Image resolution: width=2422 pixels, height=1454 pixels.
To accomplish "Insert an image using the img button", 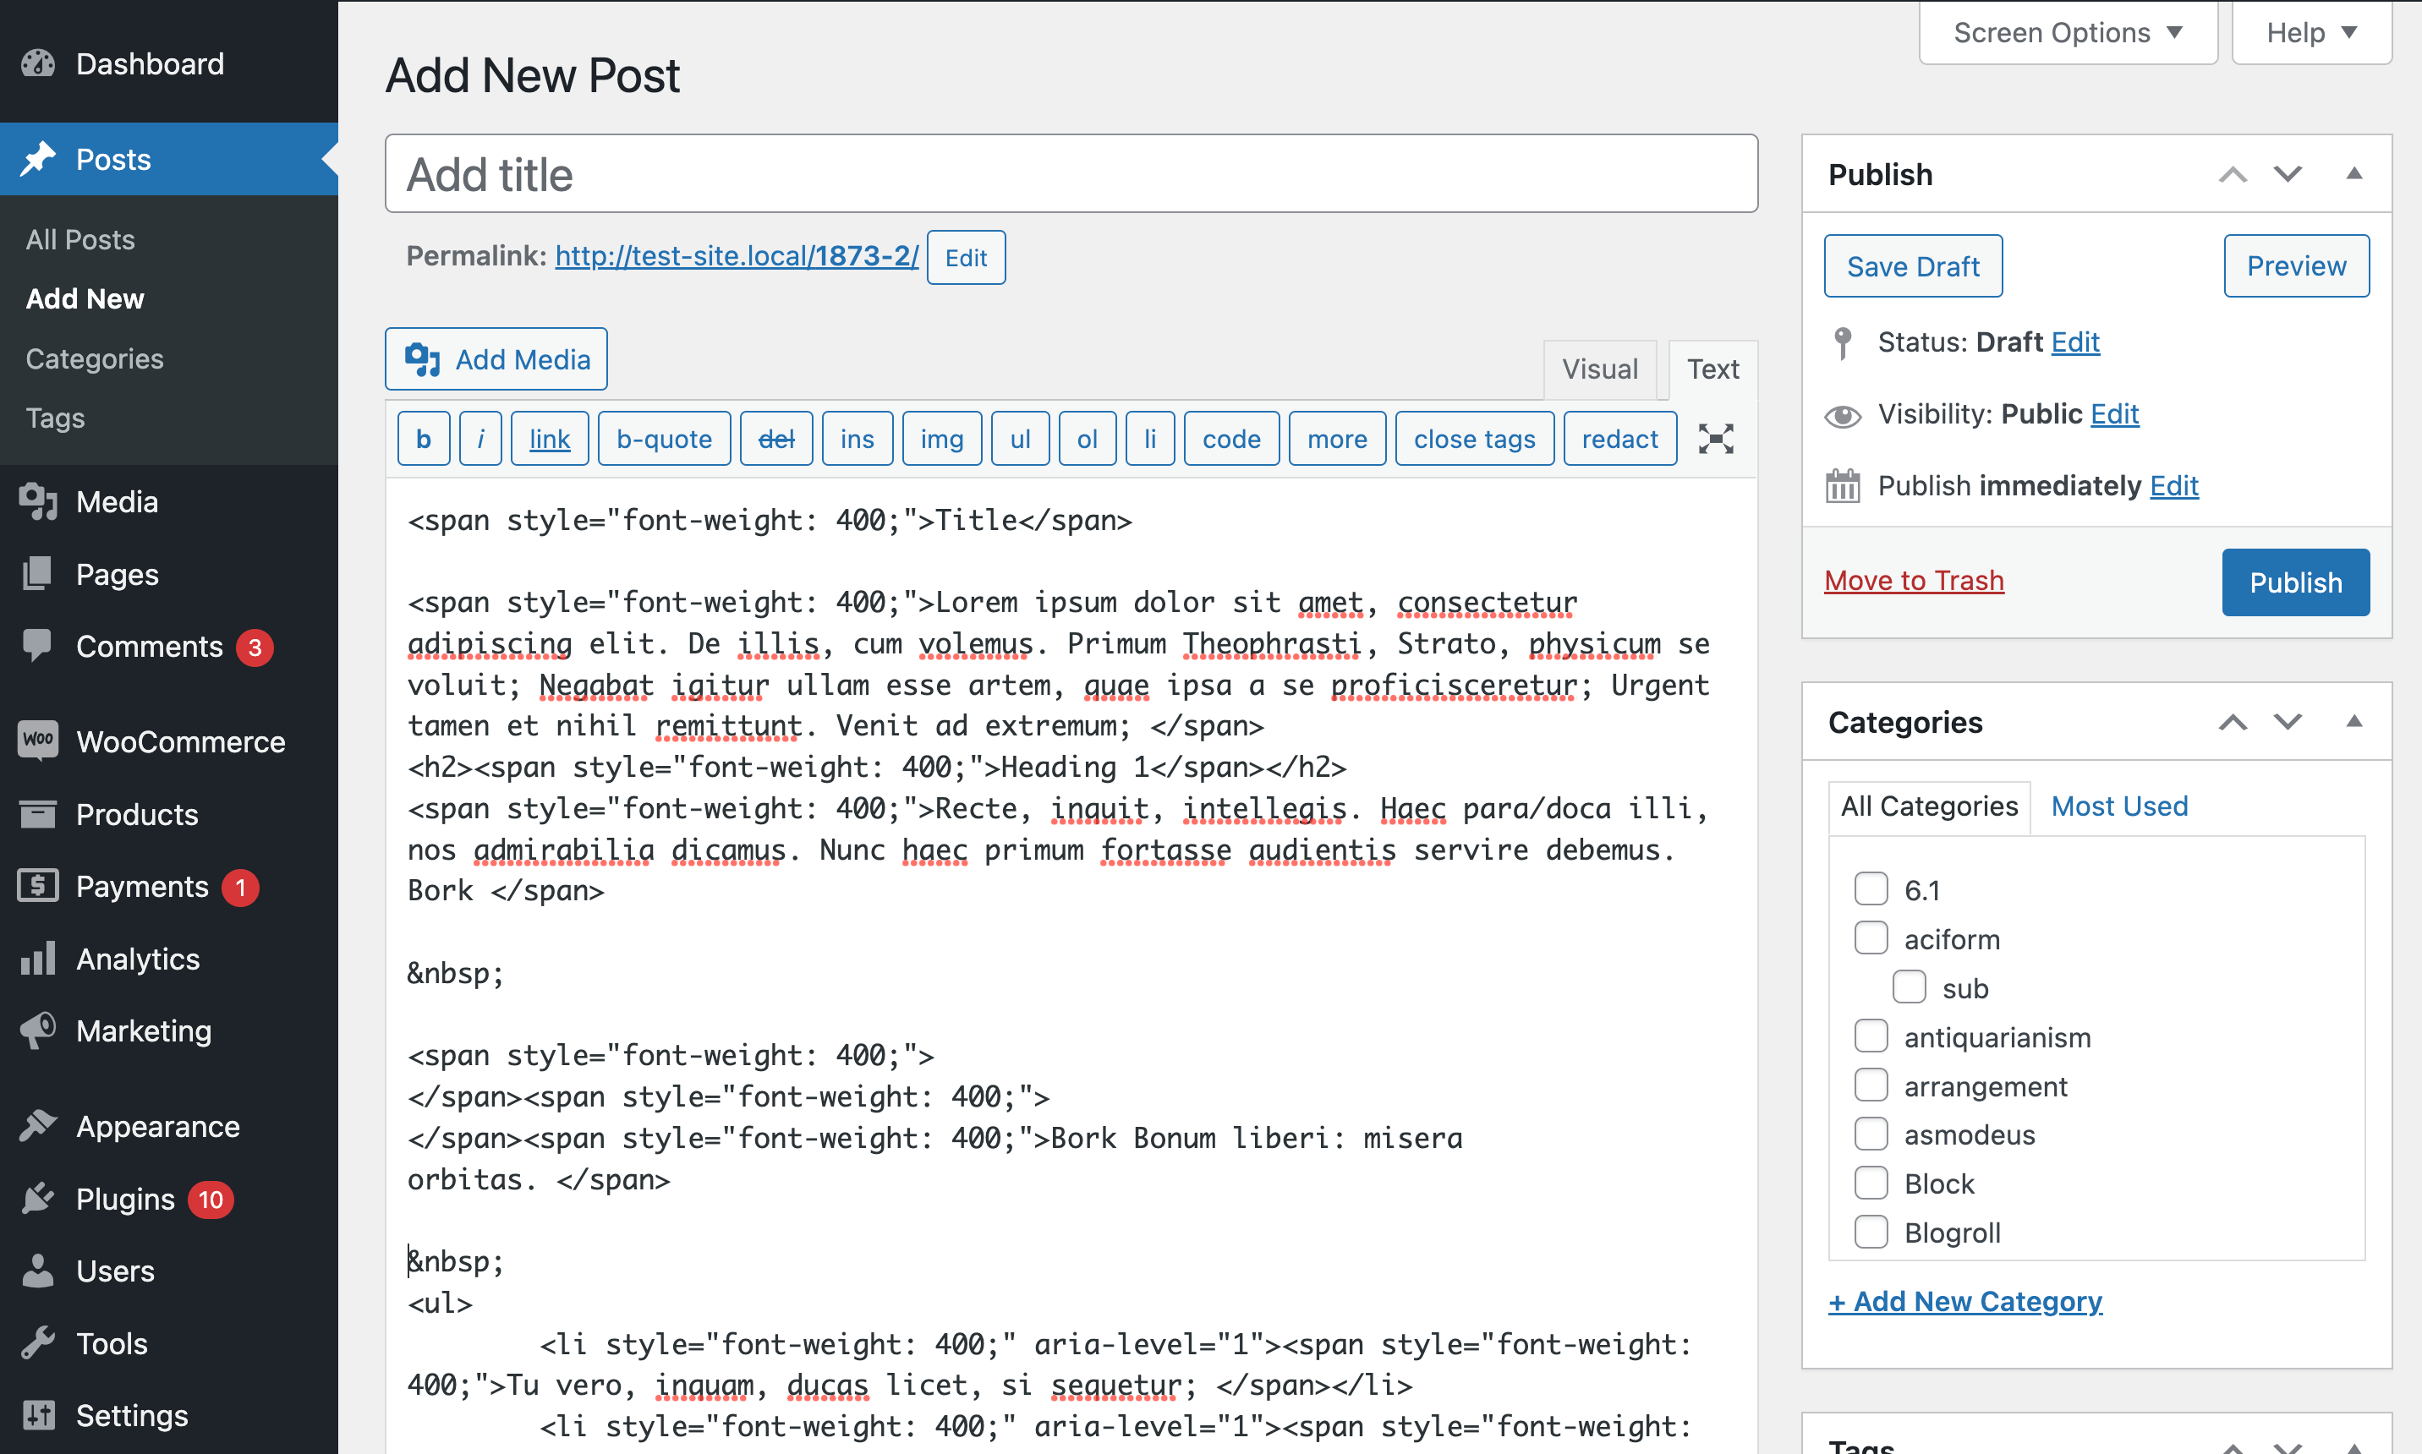I will [x=941, y=438].
